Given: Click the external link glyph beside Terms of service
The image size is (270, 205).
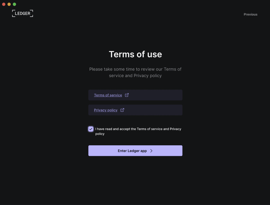Looking at the screenshot, I should tap(127, 95).
